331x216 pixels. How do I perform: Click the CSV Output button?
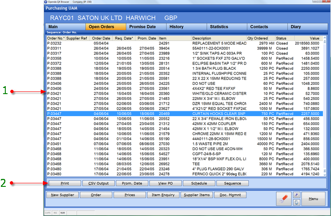(98, 183)
